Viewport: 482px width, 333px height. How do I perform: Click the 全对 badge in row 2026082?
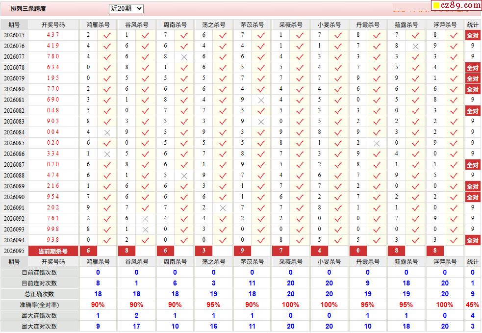click(x=473, y=111)
